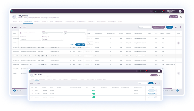
Task: Refresh the In Clinic appointments list
Action: click(x=176, y=27)
